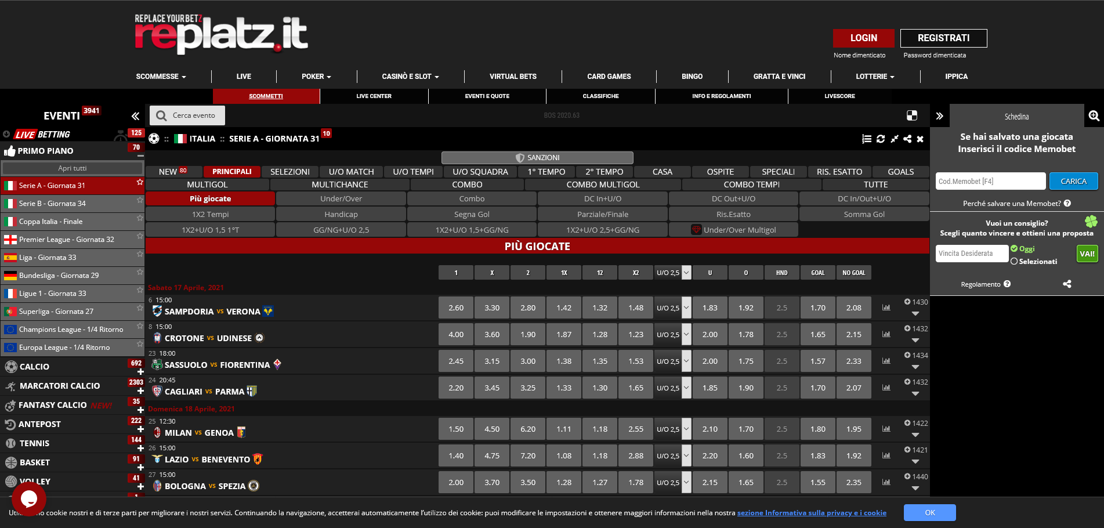Viewport: 1104px width, 528px height.
Task: Click the REGISTRATI button
Action: click(x=943, y=38)
